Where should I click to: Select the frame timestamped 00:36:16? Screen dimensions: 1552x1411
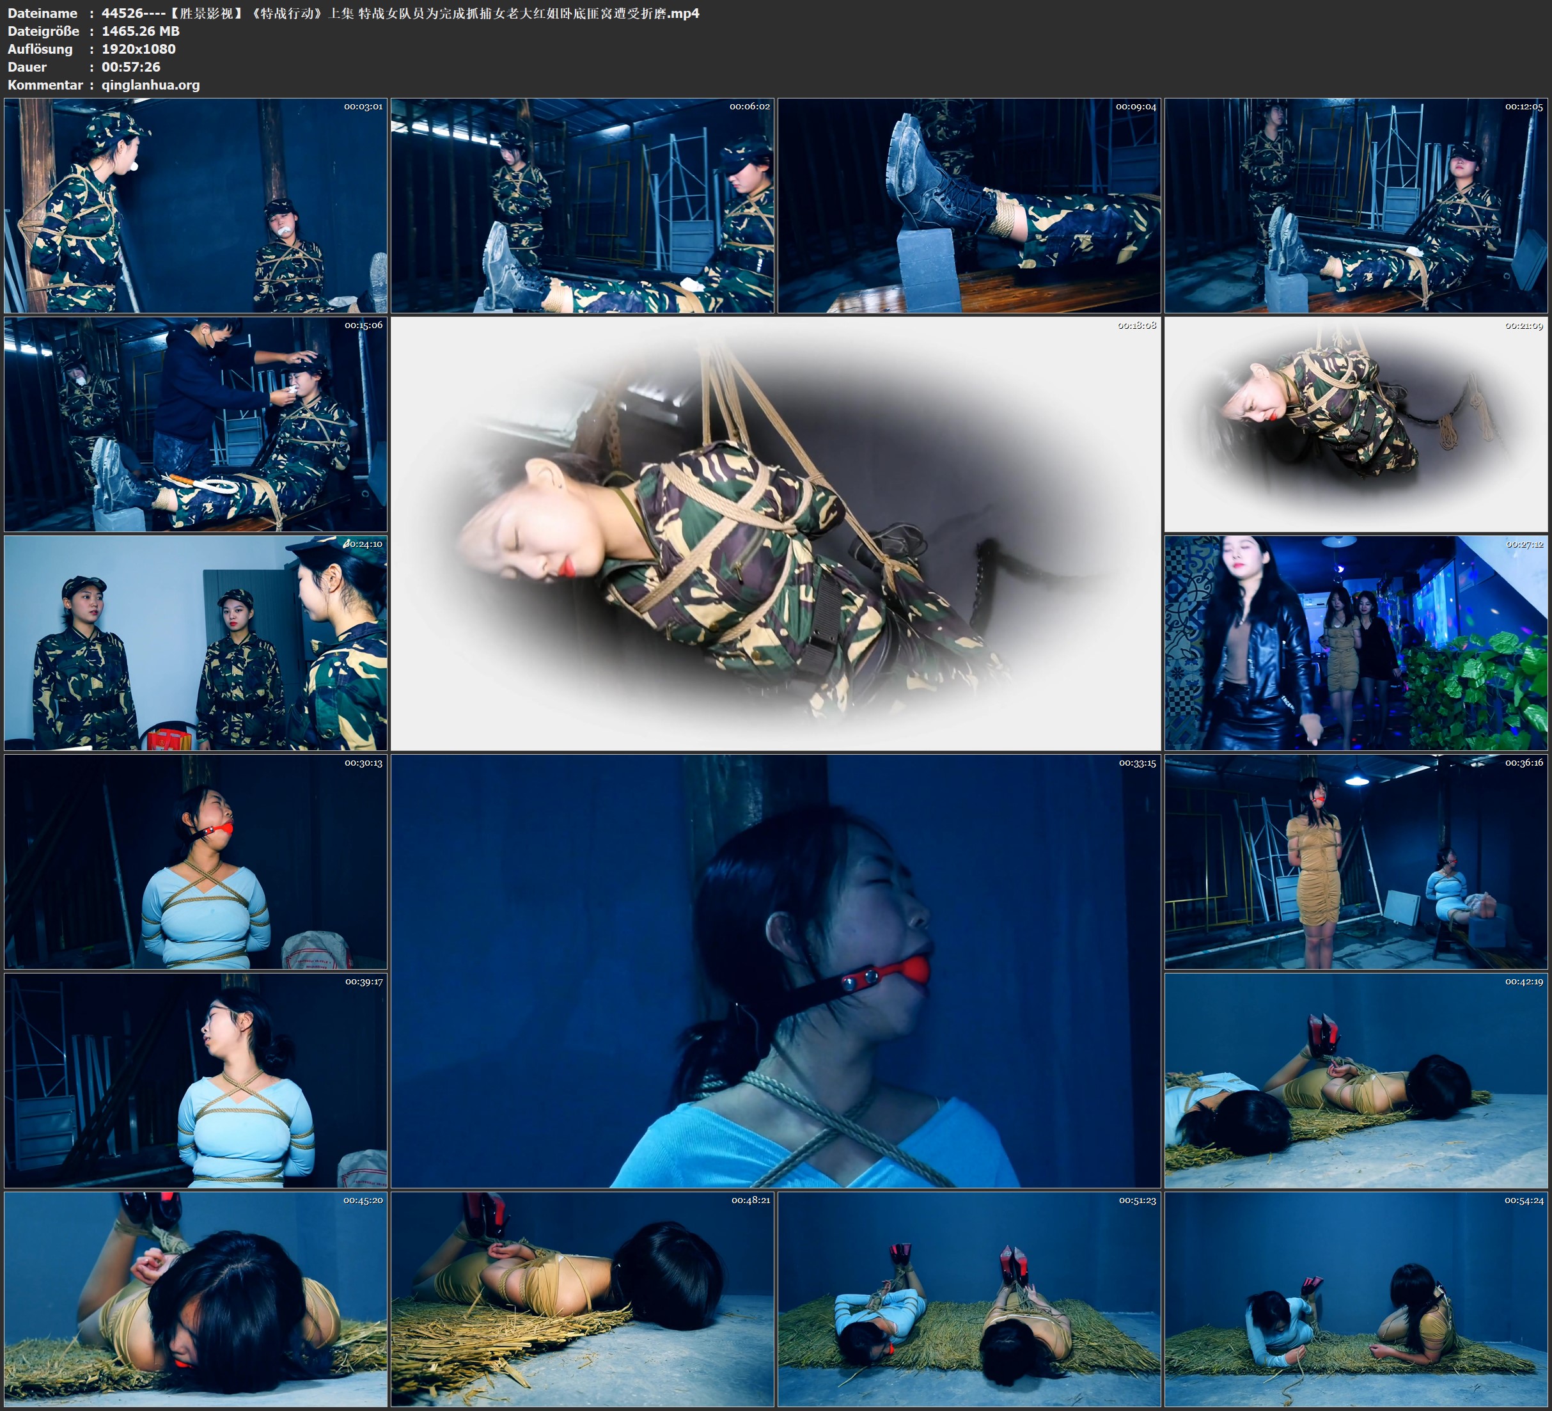pos(1356,862)
